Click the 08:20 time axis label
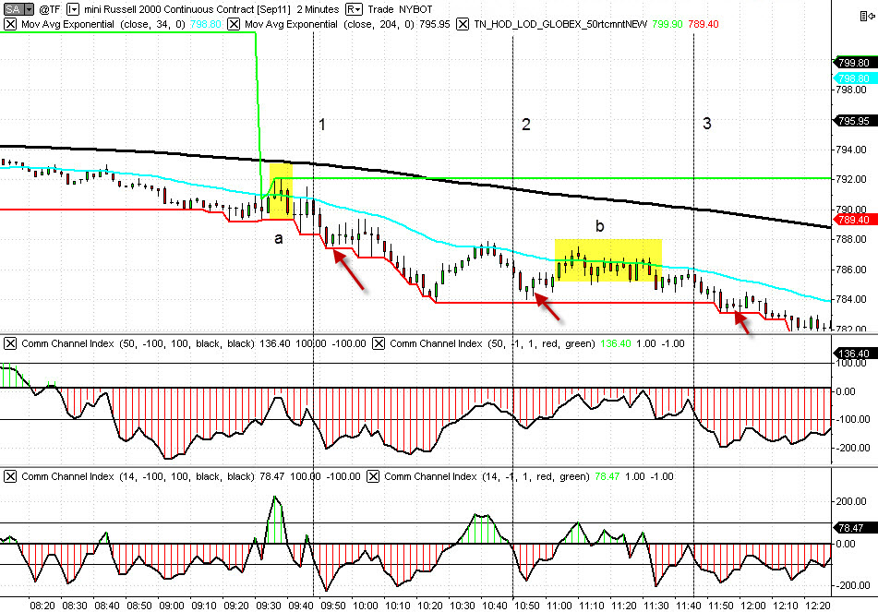This screenshot has height=612, width=878. [42, 606]
